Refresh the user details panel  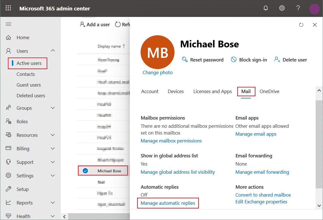tap(301, 25)
